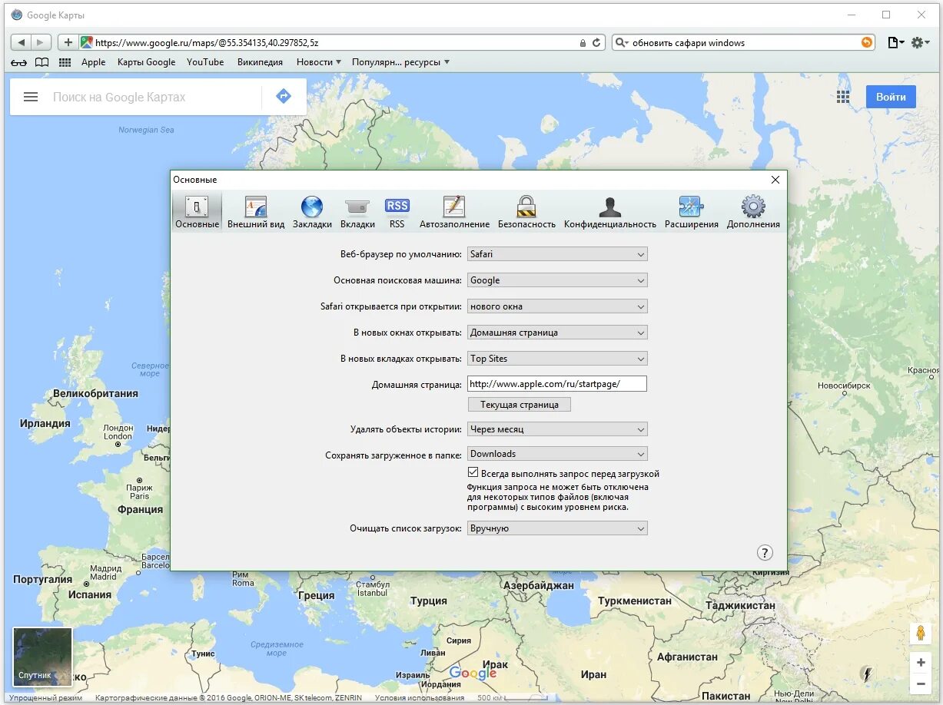The height and width of the screenshot is (705, 943).
Task: Zoom out the map with minus button
Action: 921,683
